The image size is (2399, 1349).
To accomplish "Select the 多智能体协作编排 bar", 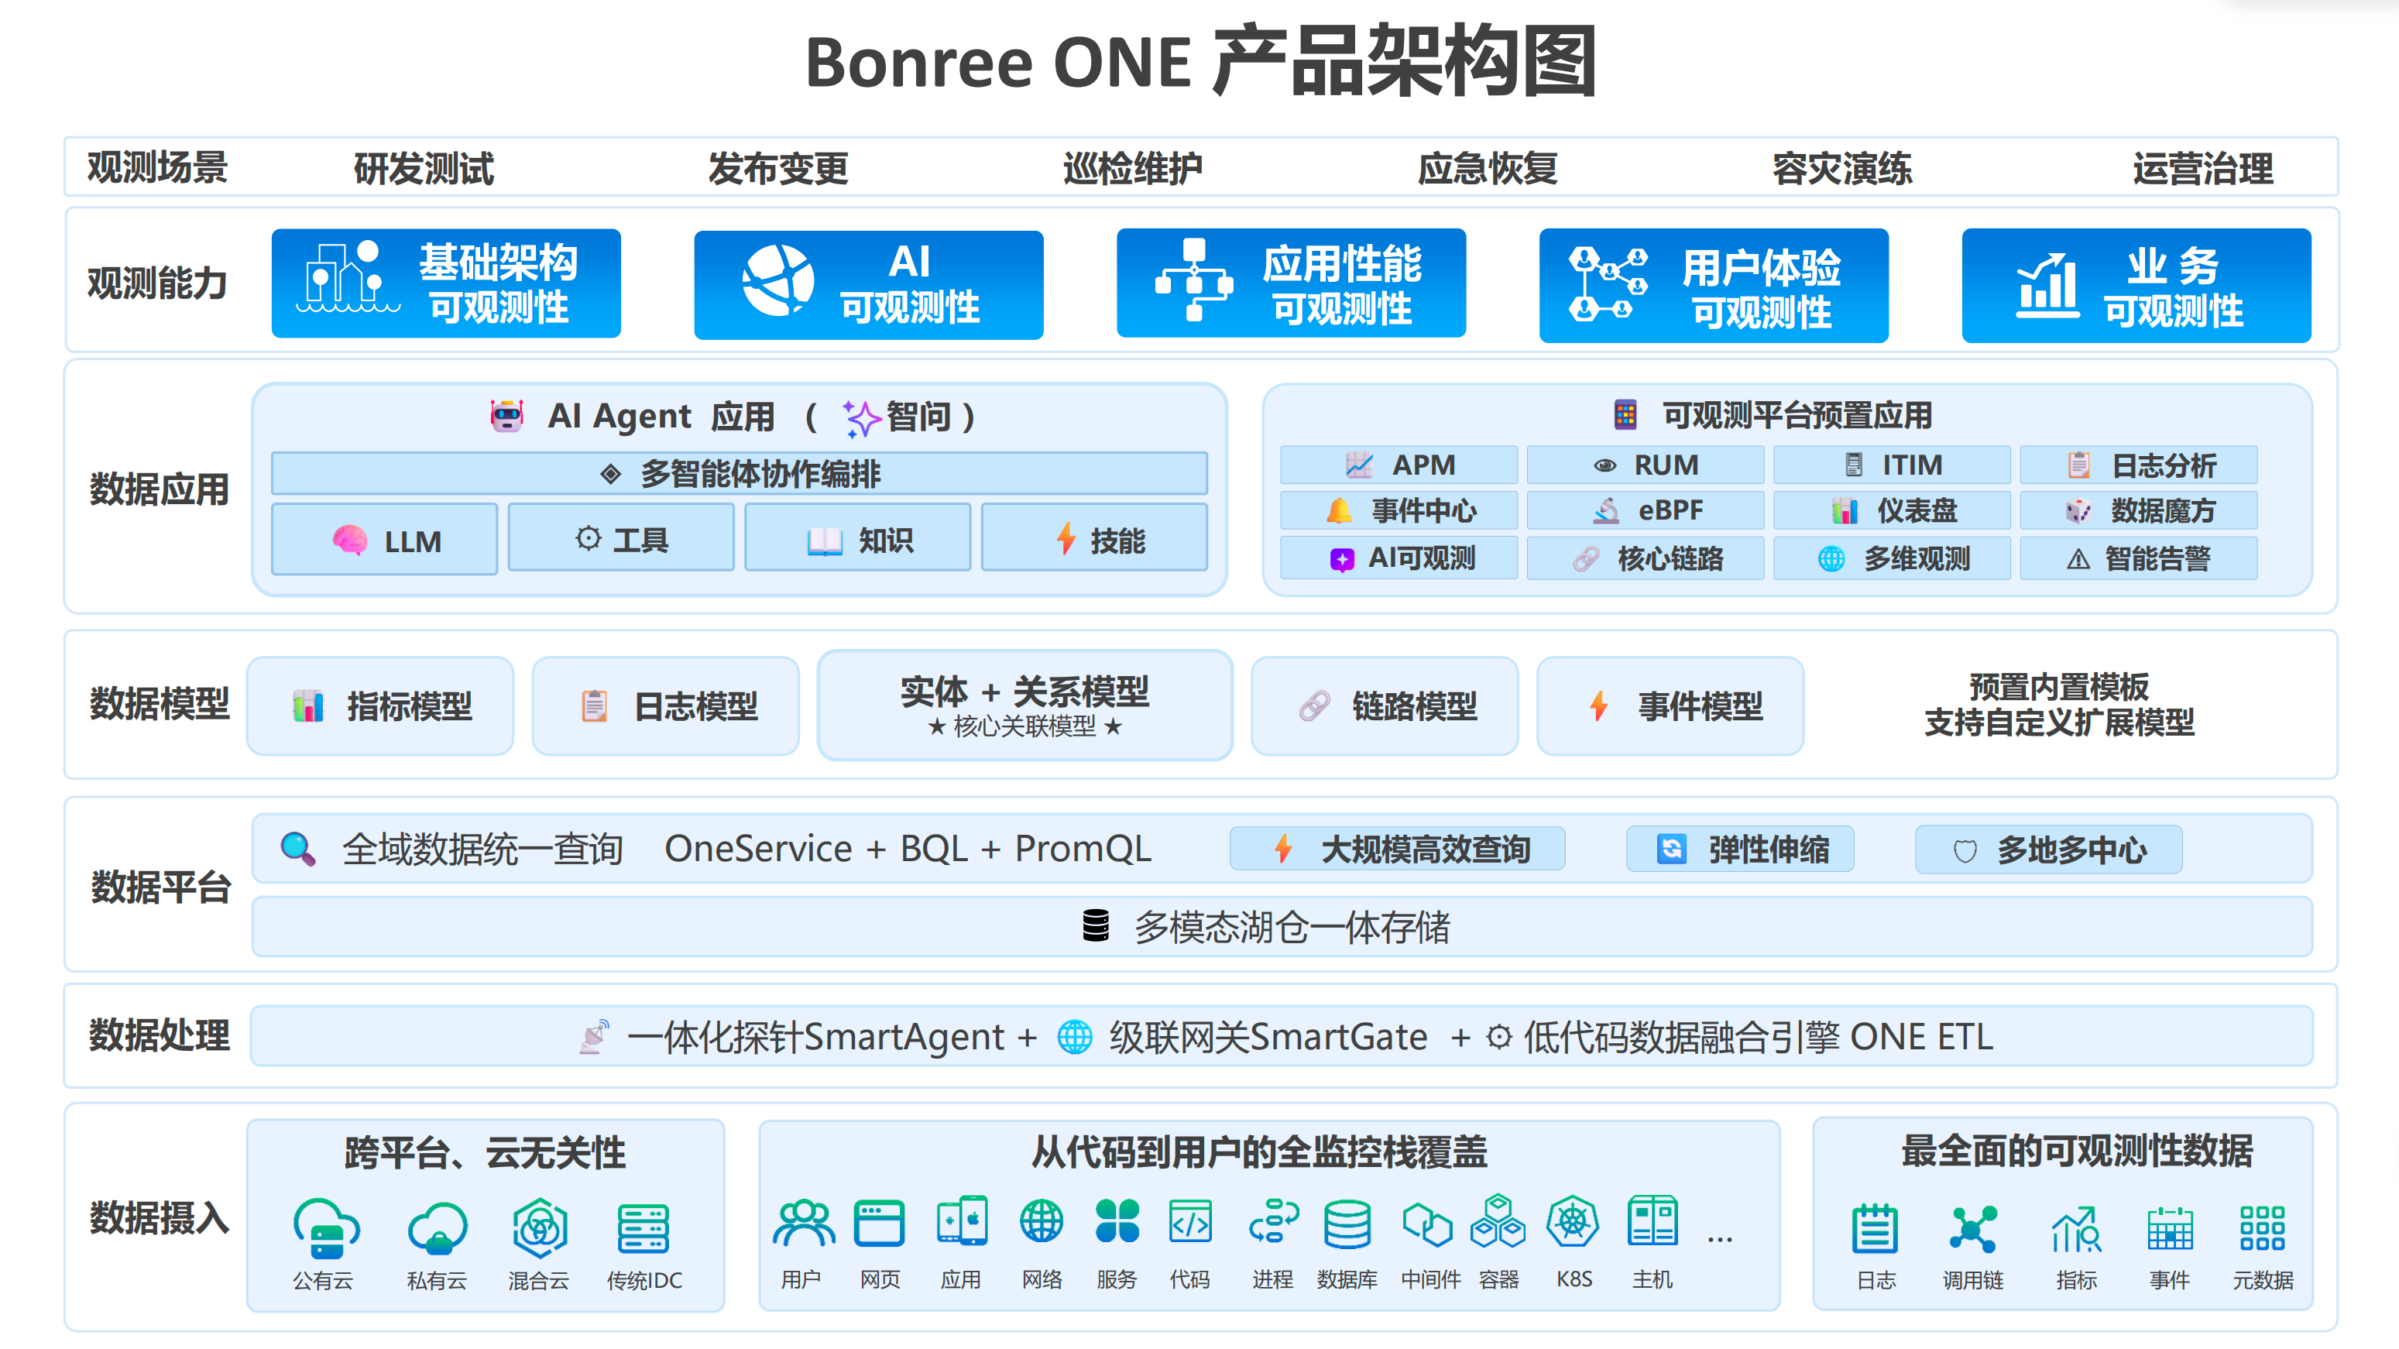I will pos(740,473).
